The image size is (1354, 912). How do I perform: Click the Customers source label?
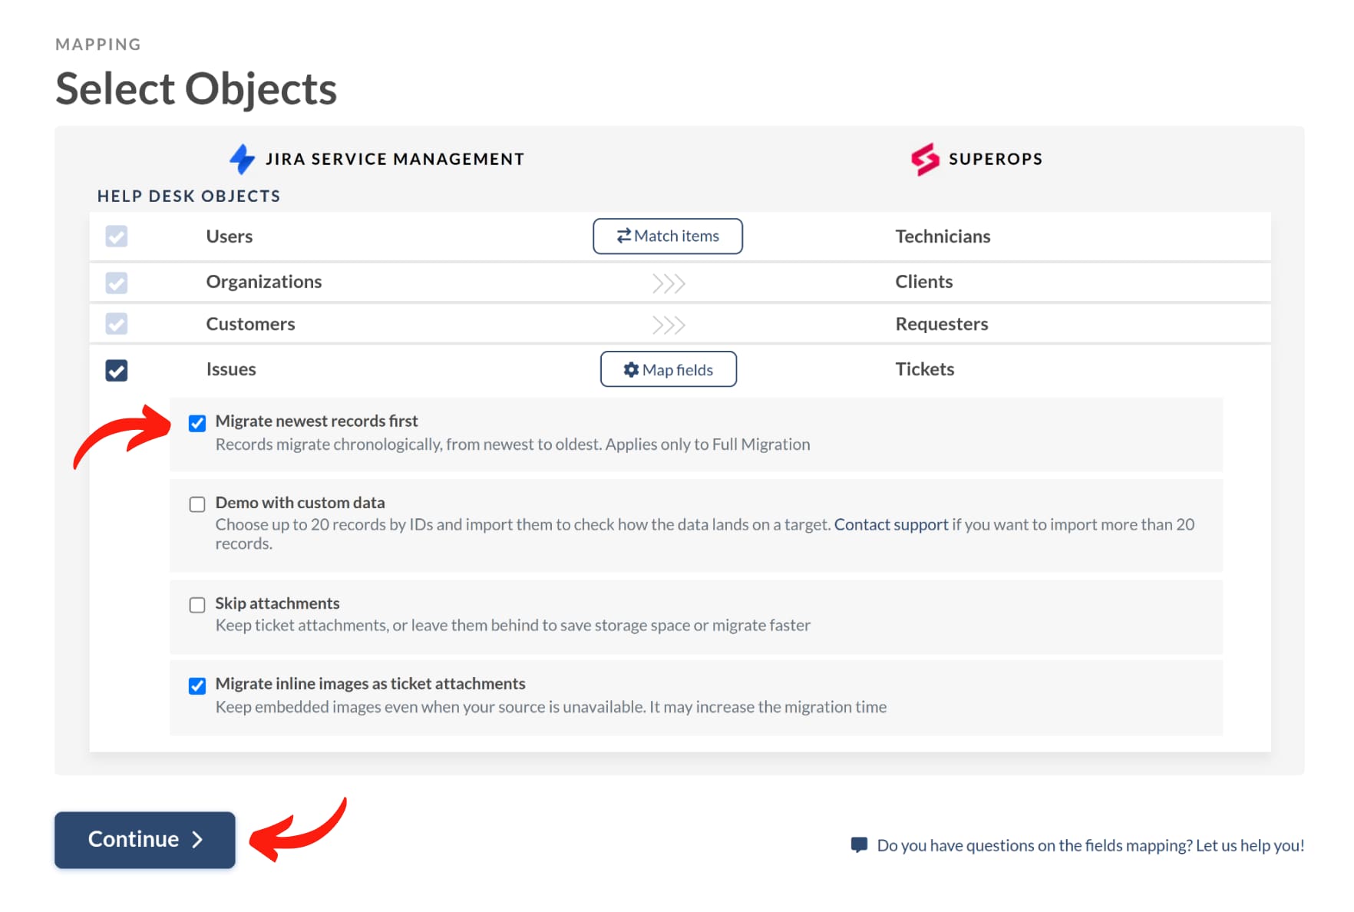coord(250,324)
